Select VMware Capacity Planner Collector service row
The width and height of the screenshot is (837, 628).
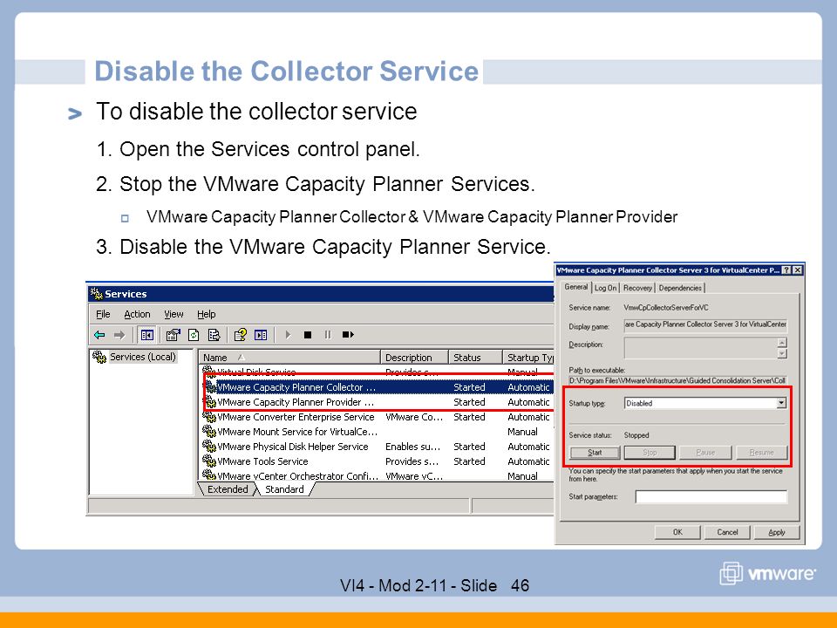point(378,387)
